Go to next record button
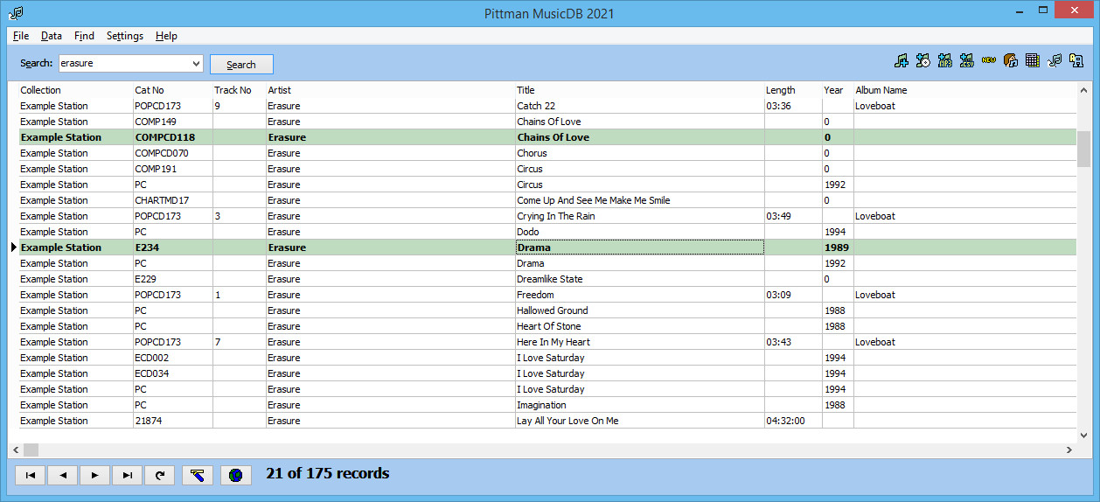This screenshot has width=1100, height=502. pyautogui.click(x=94, y=475)
